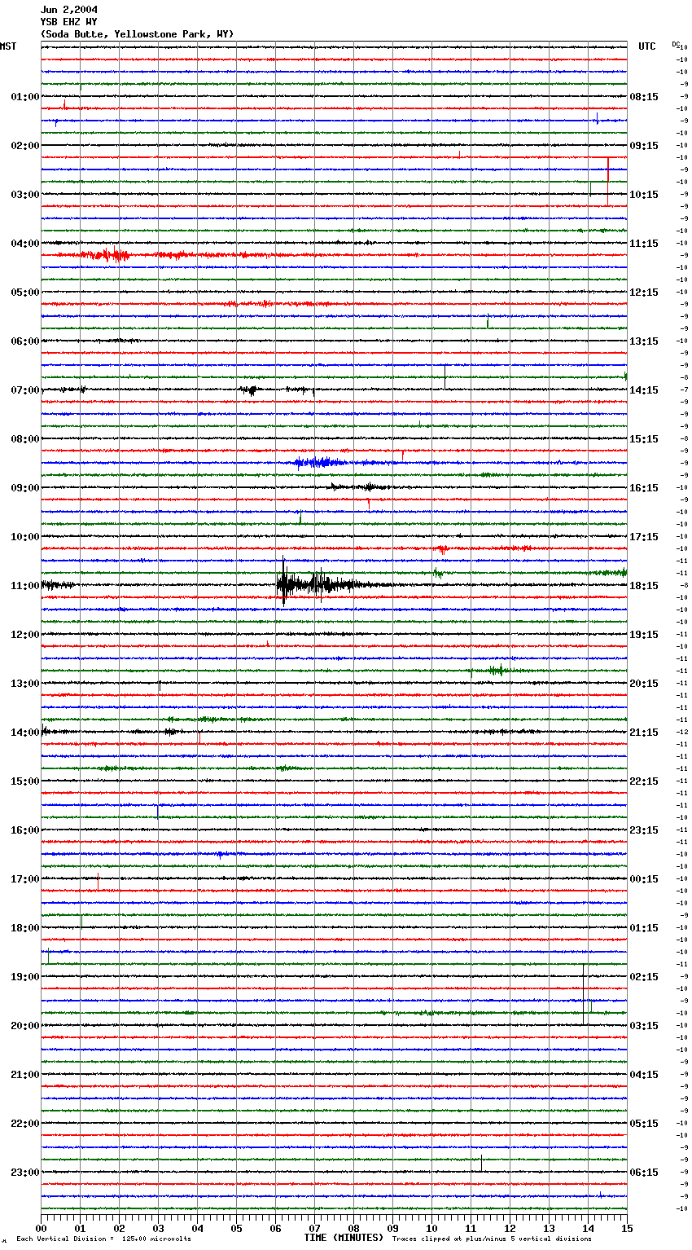Click 'Traces clipped at plus/minus 5 vertical divisions' note
The width and height of the screenshot is (692, 1250).
[x=492, y=1239]
